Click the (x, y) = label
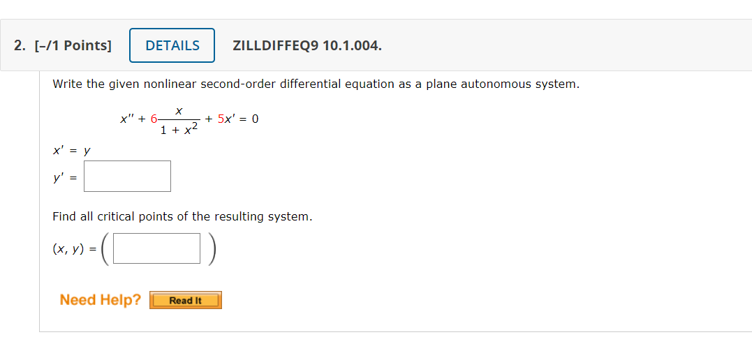 pyautogui.click(x=74, y=248)
